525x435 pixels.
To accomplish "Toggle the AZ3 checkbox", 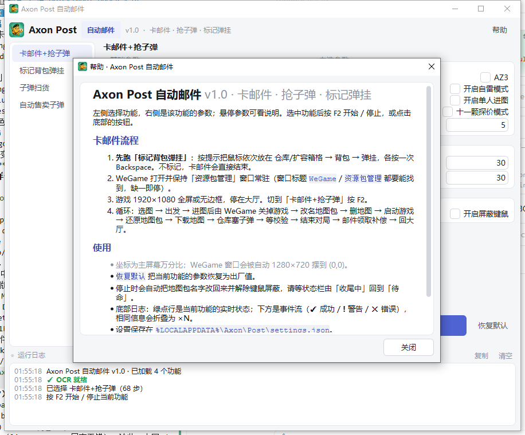I will click(485, 77).
